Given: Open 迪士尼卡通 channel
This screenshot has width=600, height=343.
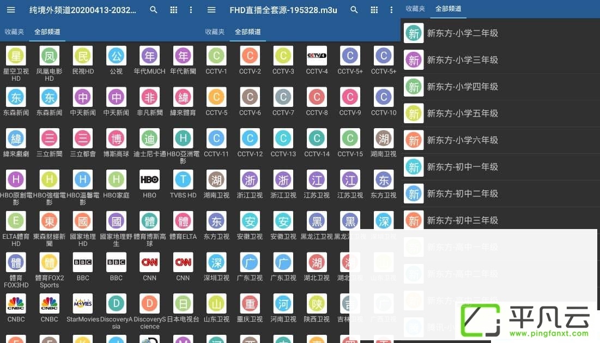Looking at the screenshot, I should [150, 143].
